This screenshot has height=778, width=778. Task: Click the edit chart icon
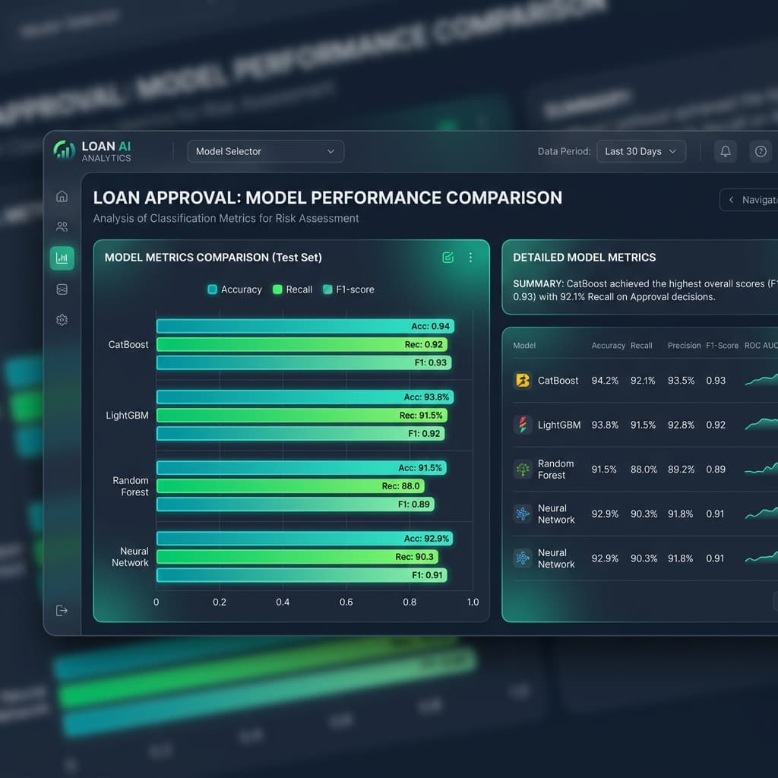[x=448, y=257]
